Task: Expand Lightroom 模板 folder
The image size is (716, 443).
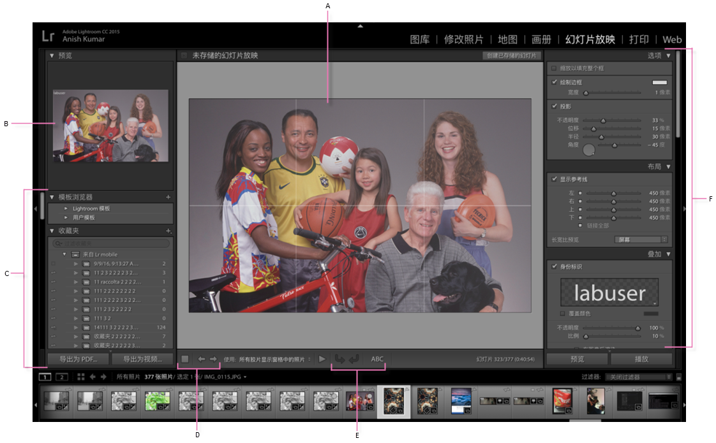Action: (66, 208)
